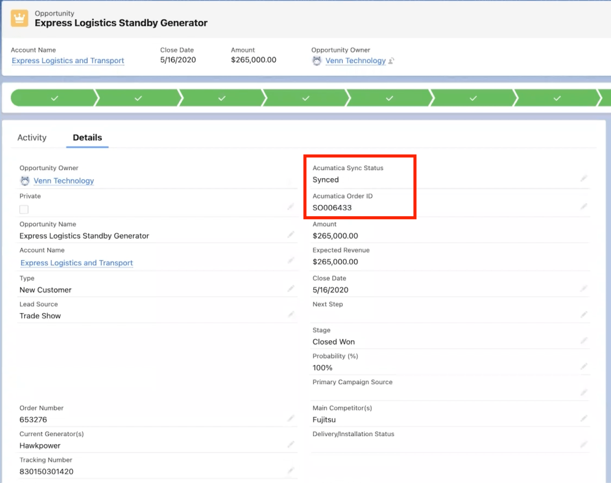Edit Next Step pencil icon
611x483 pixels.
(584, 314)
